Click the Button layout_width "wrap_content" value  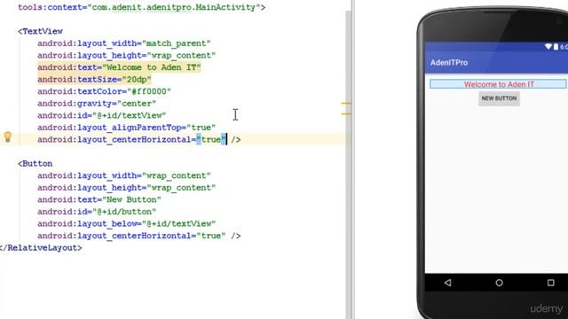(177, 175)
